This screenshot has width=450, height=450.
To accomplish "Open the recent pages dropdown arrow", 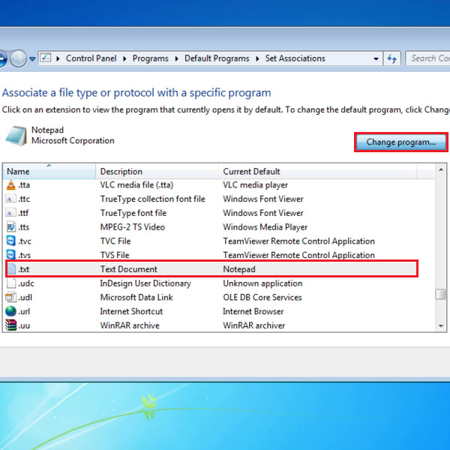I will pos(32,58).
